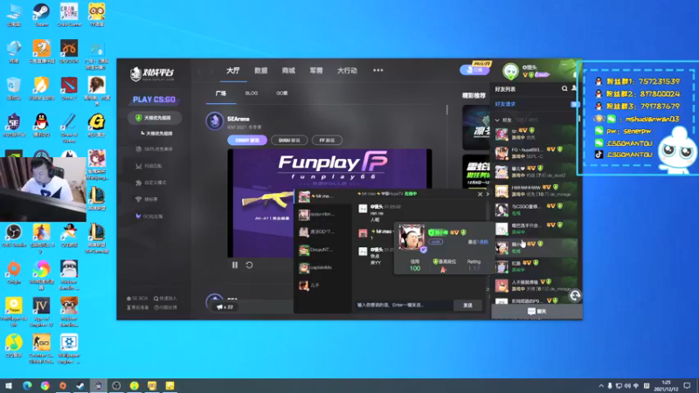The width and height of the screenshot is (699, 393).
Task: Launch Age of Empires IV shortcut
Action: pos(41,312)
